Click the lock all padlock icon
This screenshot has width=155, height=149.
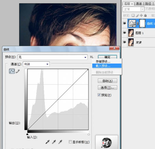[145, 16]
